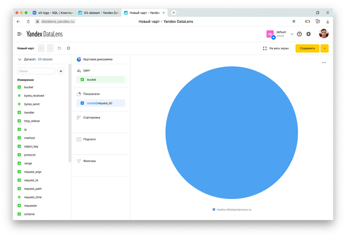The height and width of the screenshot is (237, 346).
Task: Click the user profile avatar
Action: [323, 34]
